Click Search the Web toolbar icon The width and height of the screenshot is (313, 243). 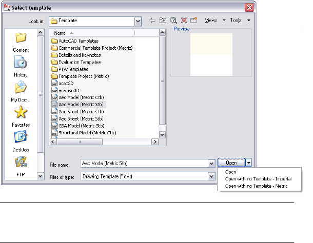point(173,21)
